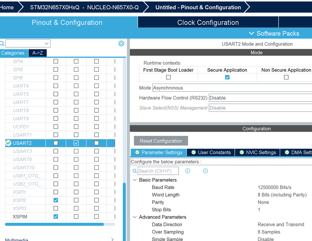The image size is (312, 241).
Task: Collapse the Basic Parameters section
Action: [135, 180]
